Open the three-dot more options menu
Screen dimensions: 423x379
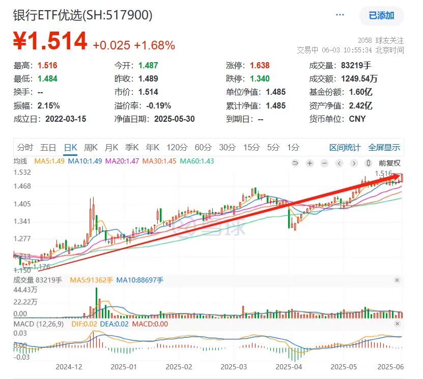click(x=340, y=15)
